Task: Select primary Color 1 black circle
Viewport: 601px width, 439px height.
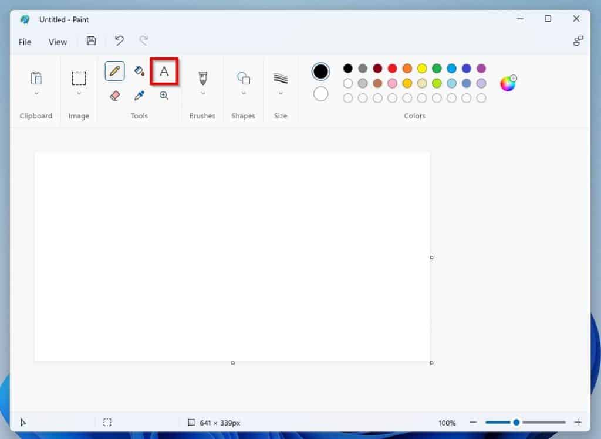Action: pos(320,71)
